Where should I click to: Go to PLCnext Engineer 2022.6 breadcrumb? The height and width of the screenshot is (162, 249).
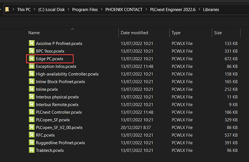(x=173, y=9)
